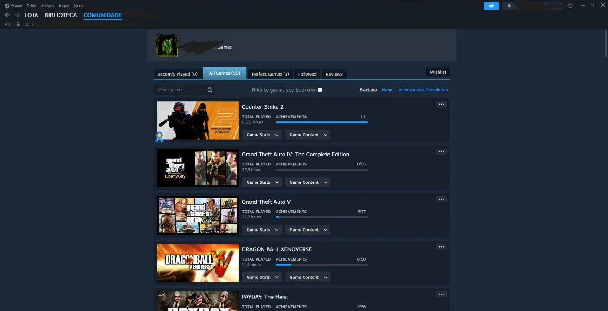Open three-dots menu for PAYDAY: The Heist
608x311 pixels.
441,294
